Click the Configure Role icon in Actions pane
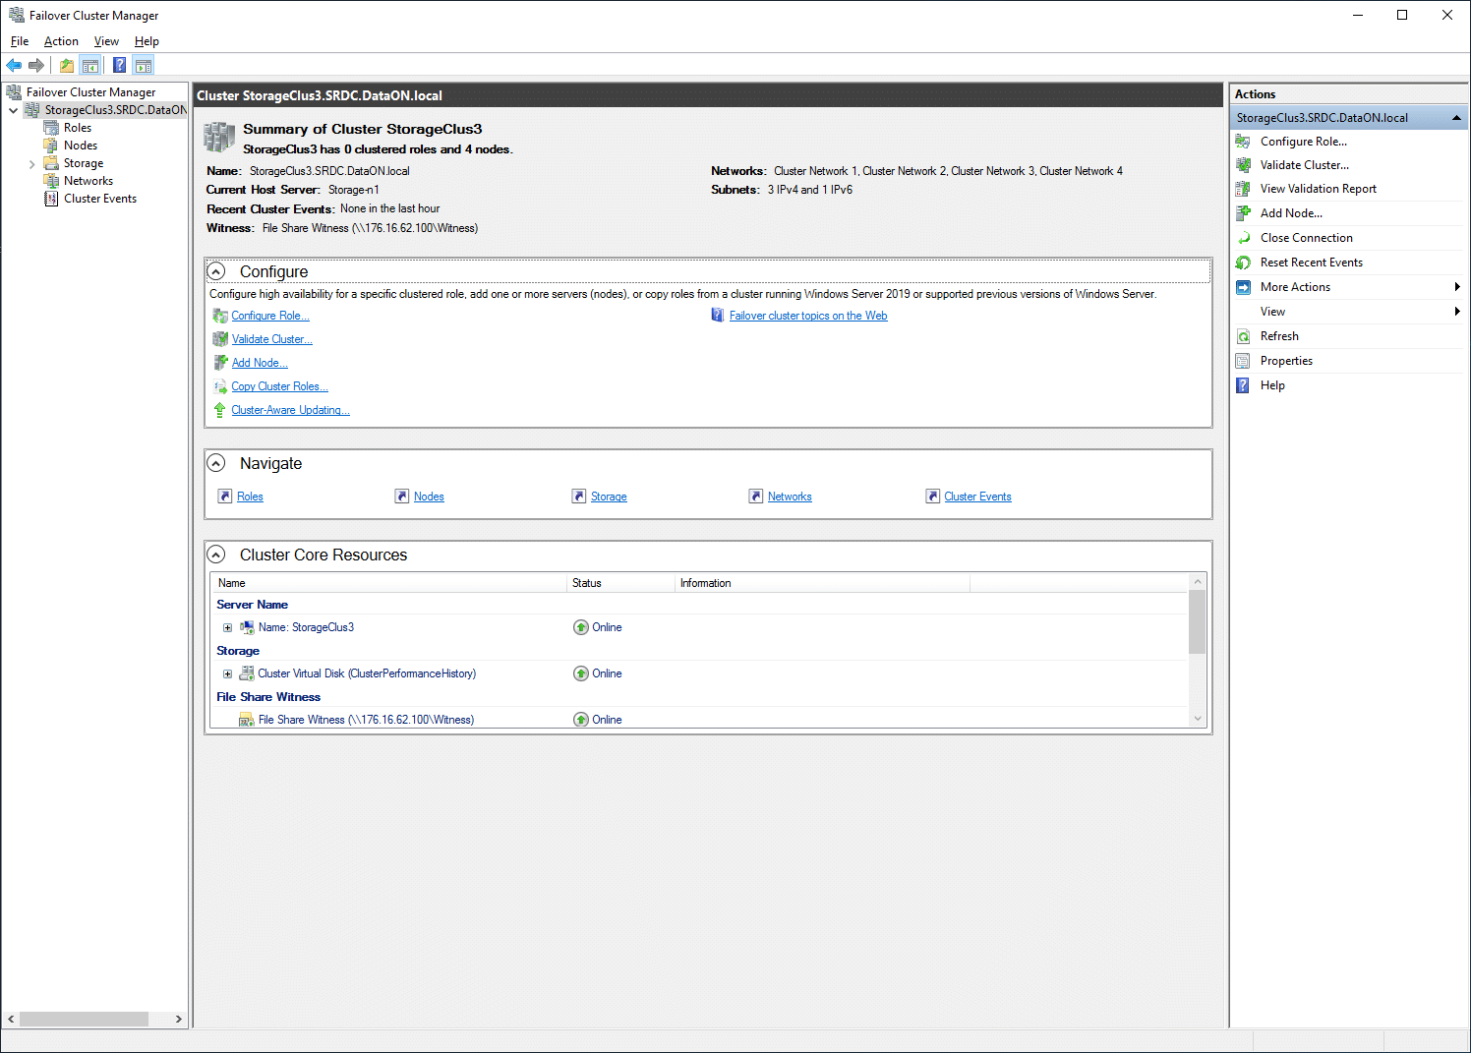 click(x=1244, y=142)
